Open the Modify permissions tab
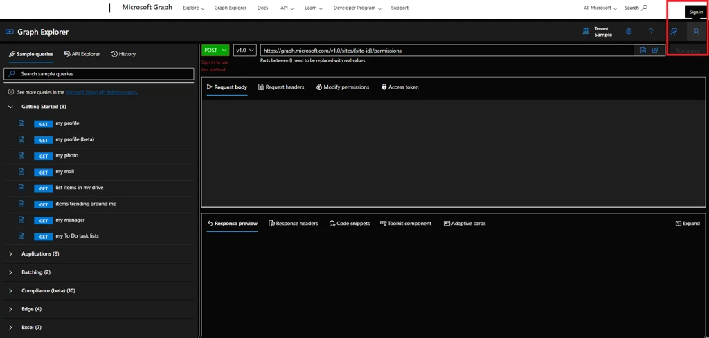 pyautogui.click(x=342, y=87)
